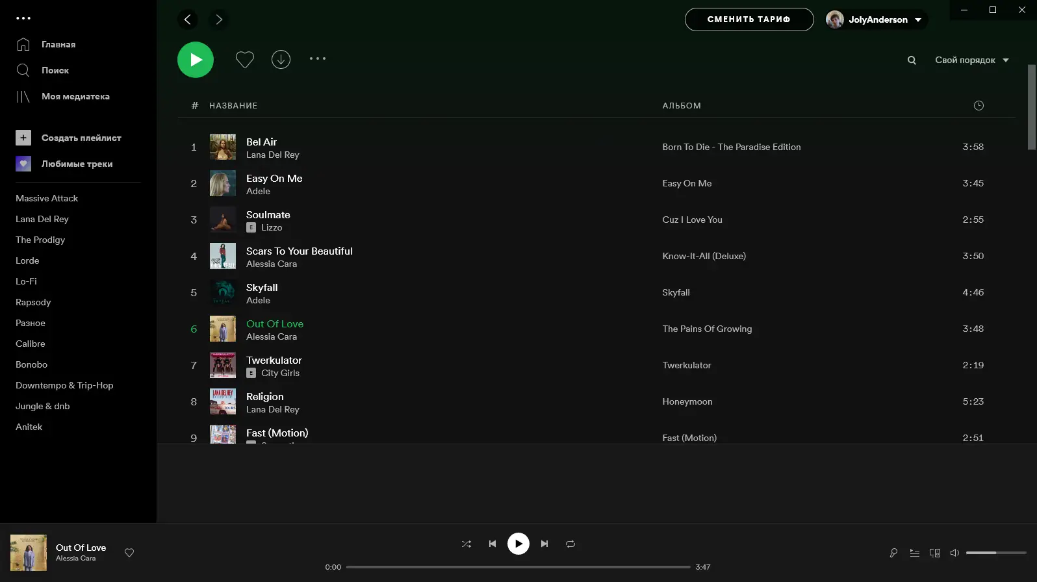Image resolution: width=1037 pixels, height=582 pixels.
Task: Like the playlist with the heart icon
Action: (244, 59)
